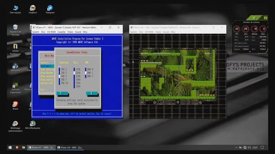This screenshot has height=154, width=275.
Task: Click network globe tray icon
Action: coord(245,148)
